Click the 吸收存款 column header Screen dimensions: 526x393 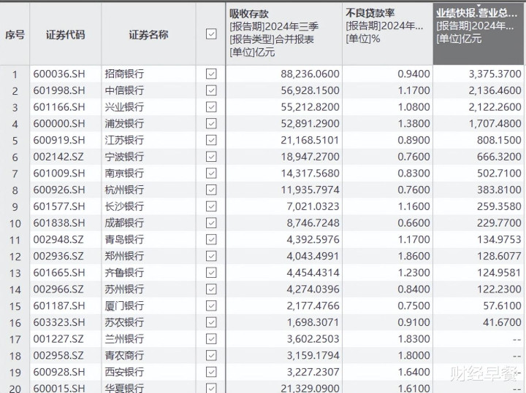(x=284, y=34)
